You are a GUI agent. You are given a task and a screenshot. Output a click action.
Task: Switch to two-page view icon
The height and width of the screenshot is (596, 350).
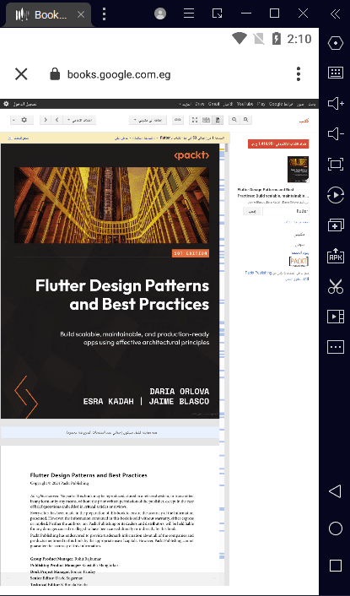[206, 120]
